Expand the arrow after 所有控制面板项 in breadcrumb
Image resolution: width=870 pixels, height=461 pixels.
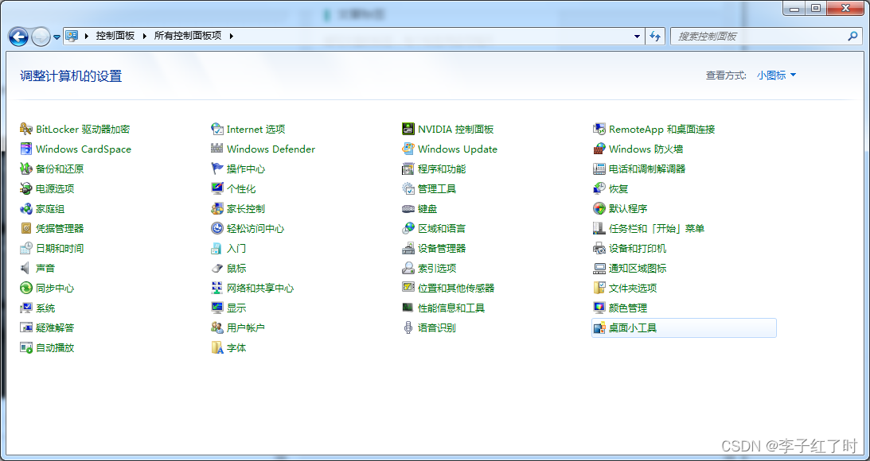[x=232, y=36]
